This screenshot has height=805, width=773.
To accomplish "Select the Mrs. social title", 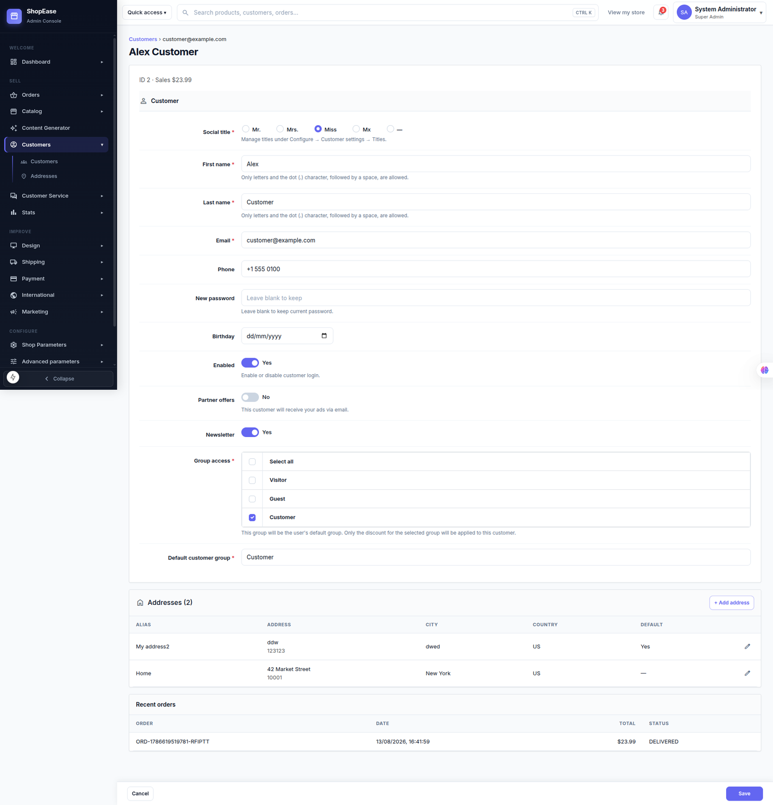I will [280, 129].
